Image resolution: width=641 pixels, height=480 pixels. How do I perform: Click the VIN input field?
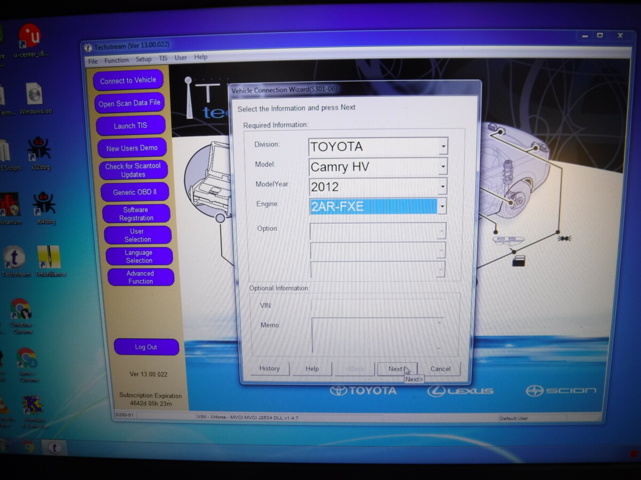click(x=378, y=307)
